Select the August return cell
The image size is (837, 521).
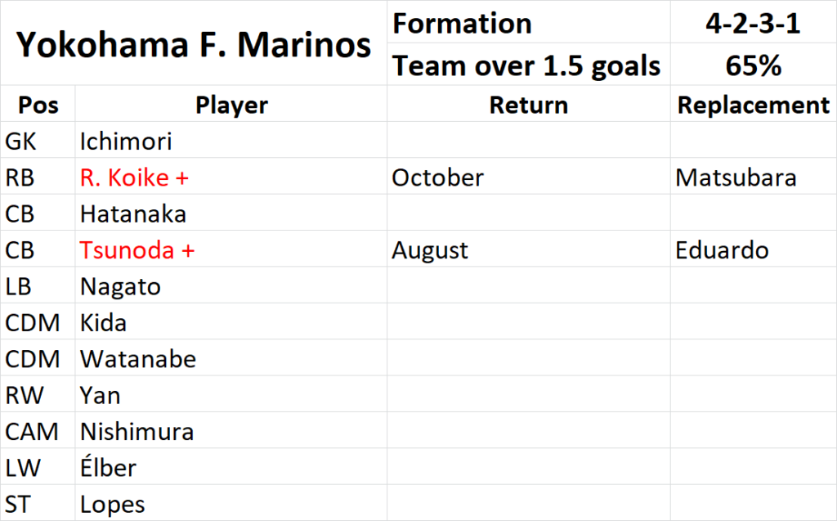coord(529,249)
